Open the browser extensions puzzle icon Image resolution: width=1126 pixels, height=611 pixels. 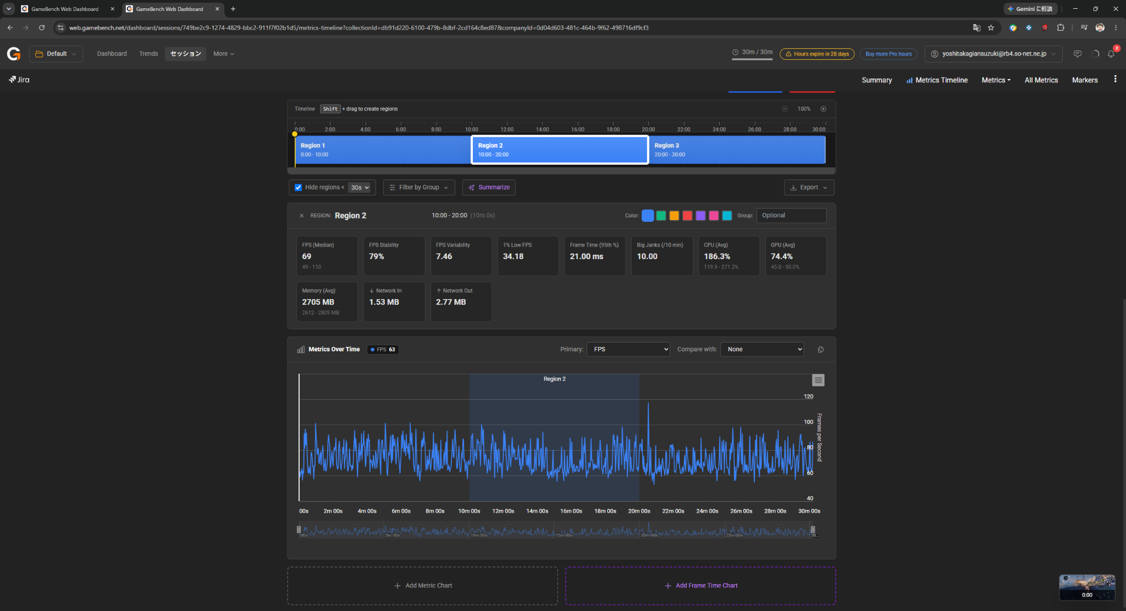tap(1061, 27)
